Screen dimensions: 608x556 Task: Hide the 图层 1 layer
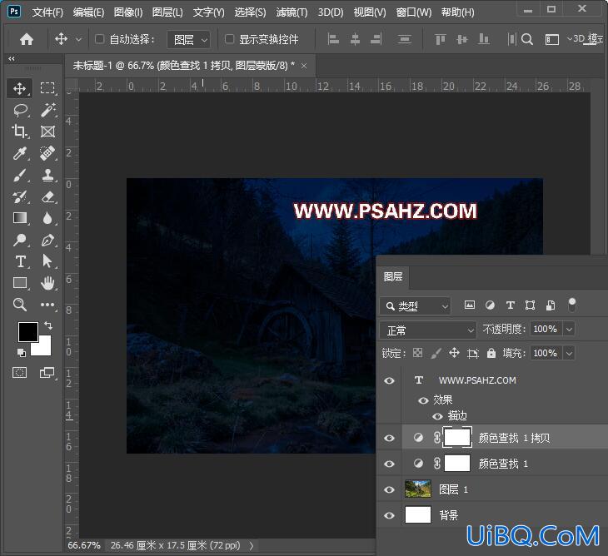coord(389,489)
